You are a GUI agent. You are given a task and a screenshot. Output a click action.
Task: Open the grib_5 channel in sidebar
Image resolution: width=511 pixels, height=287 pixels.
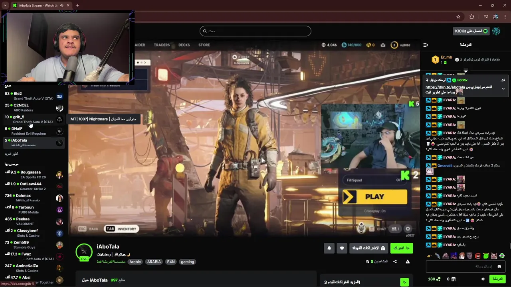point(34,119)
